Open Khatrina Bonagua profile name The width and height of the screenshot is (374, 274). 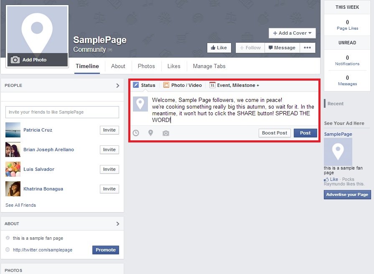(x=43, y=189)
